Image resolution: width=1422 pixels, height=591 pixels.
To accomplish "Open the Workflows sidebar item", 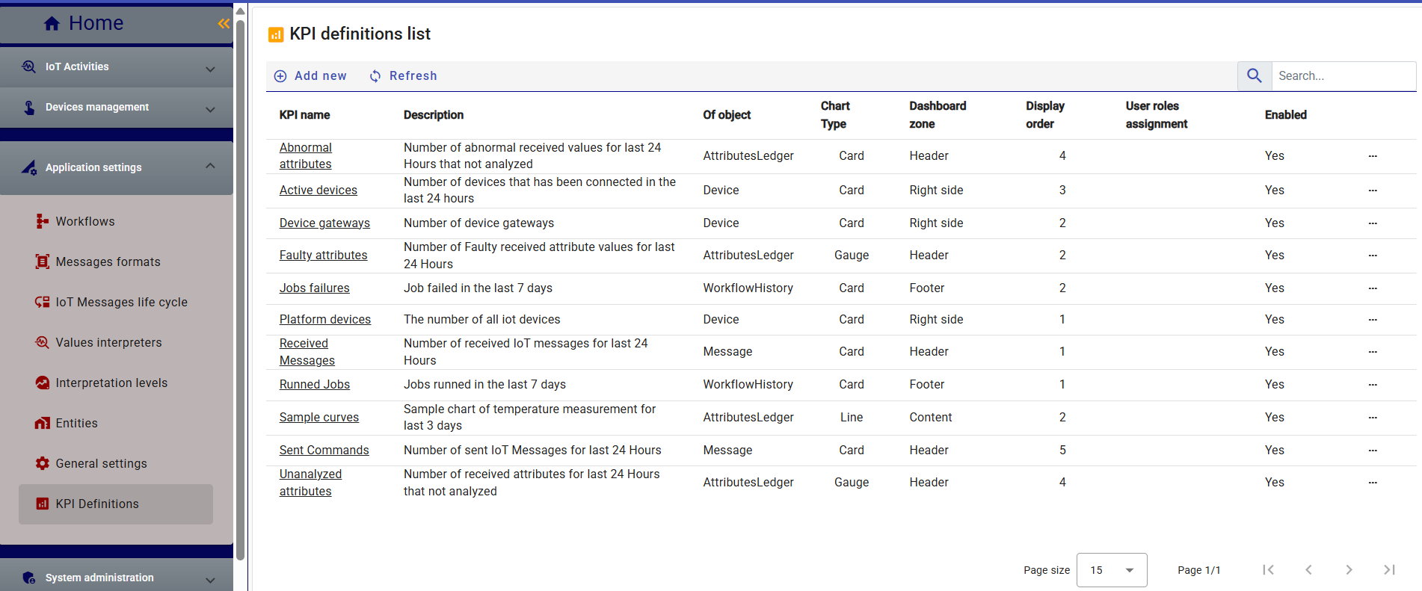I will coord(84,221).
